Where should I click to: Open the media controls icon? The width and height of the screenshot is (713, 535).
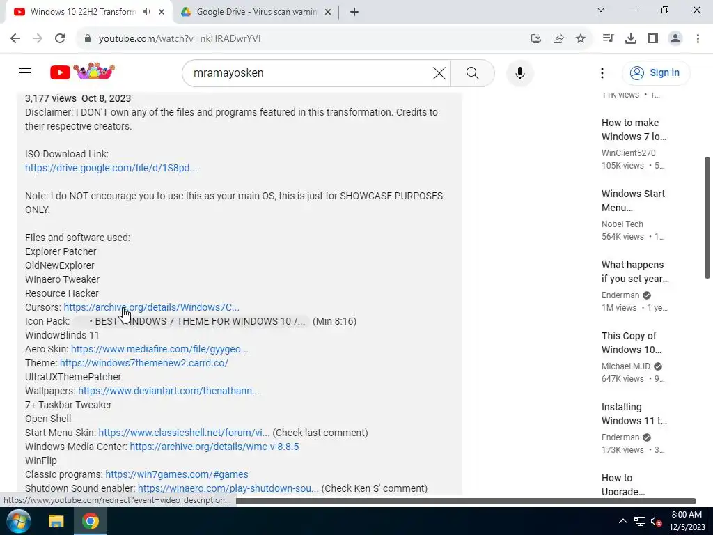608,39
